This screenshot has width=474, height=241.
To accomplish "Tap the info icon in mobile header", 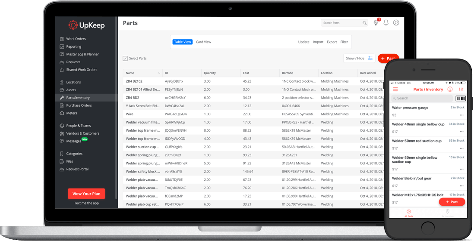I will coord(450,90).
